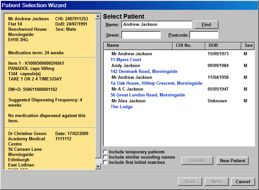The height and width of the screenshot is (190, 259).
Task: Click the Postcode input field
Action: (x=203, y=35)
